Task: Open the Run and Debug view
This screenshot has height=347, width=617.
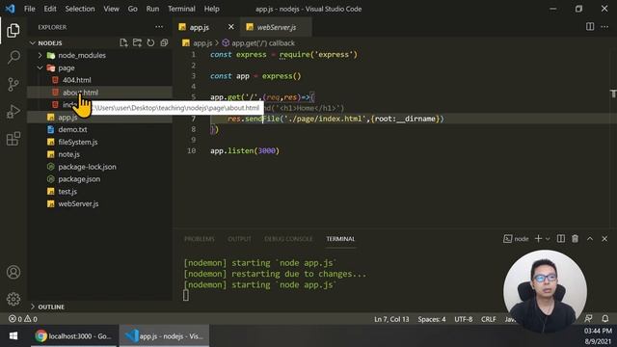Action: [13, 112]
